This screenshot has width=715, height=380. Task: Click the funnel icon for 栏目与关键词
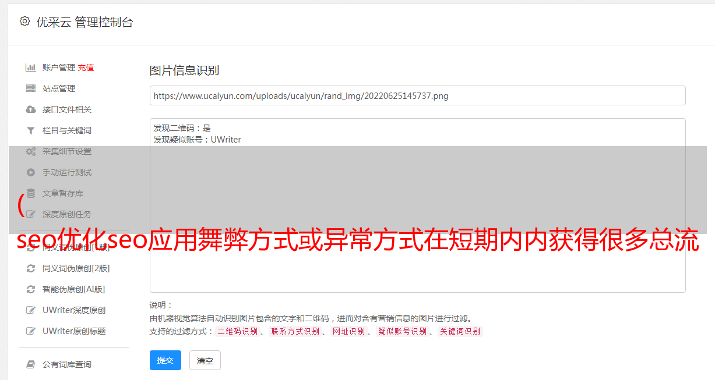coord(31,130)
